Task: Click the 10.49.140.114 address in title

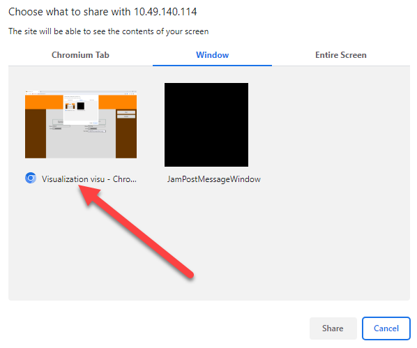Action: (165, 12)
